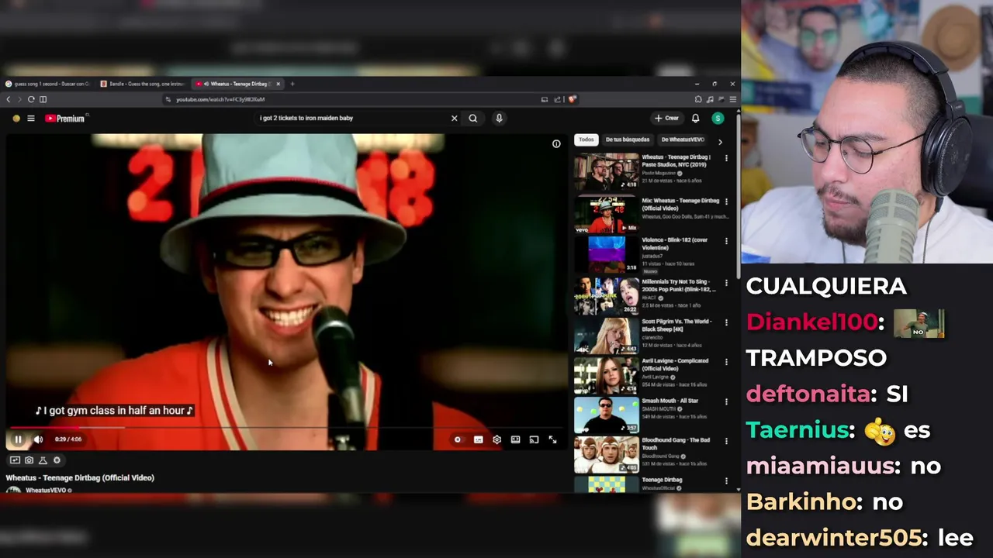This screenshot has height=558, width=993.
Task: Open the share icon in address bar
Action: 557,99
